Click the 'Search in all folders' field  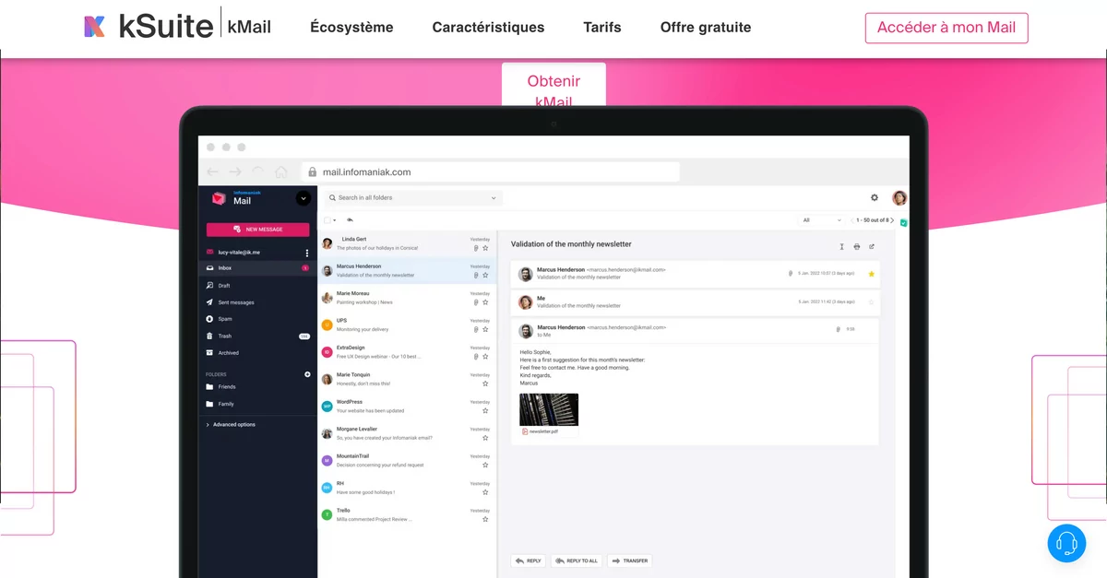click(x=412, y=197)
